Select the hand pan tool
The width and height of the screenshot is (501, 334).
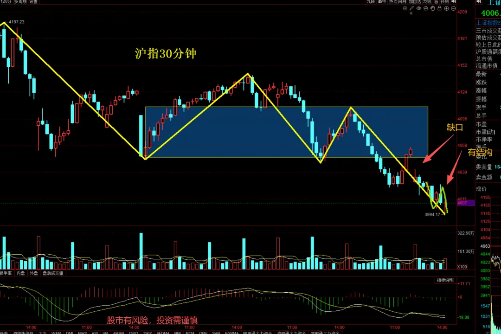[432, 8]
